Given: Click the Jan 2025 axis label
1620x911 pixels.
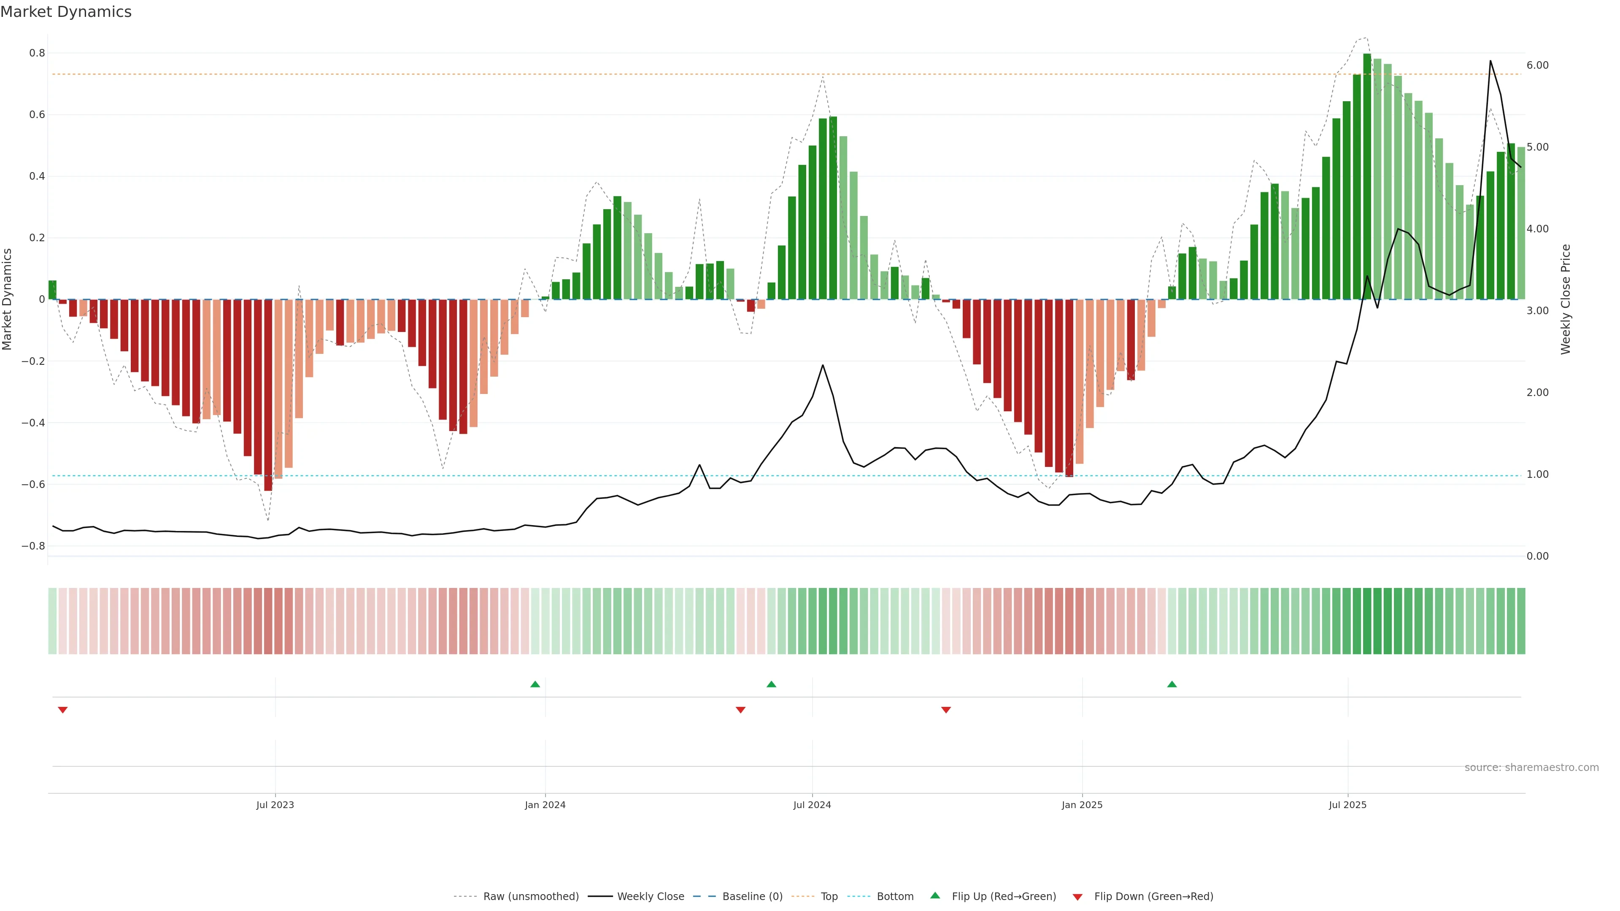Looking at the screenshot, I should (1082, 805).
